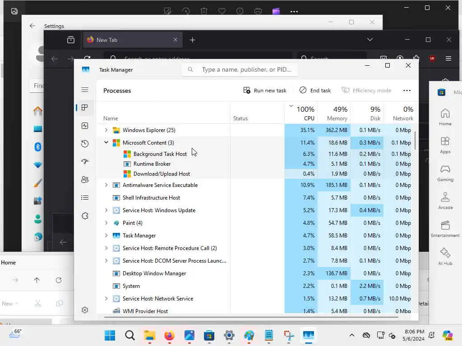462x346 pixels.
Task: Collapse the Microsoft Content (3) group
Action: point(106,142)
